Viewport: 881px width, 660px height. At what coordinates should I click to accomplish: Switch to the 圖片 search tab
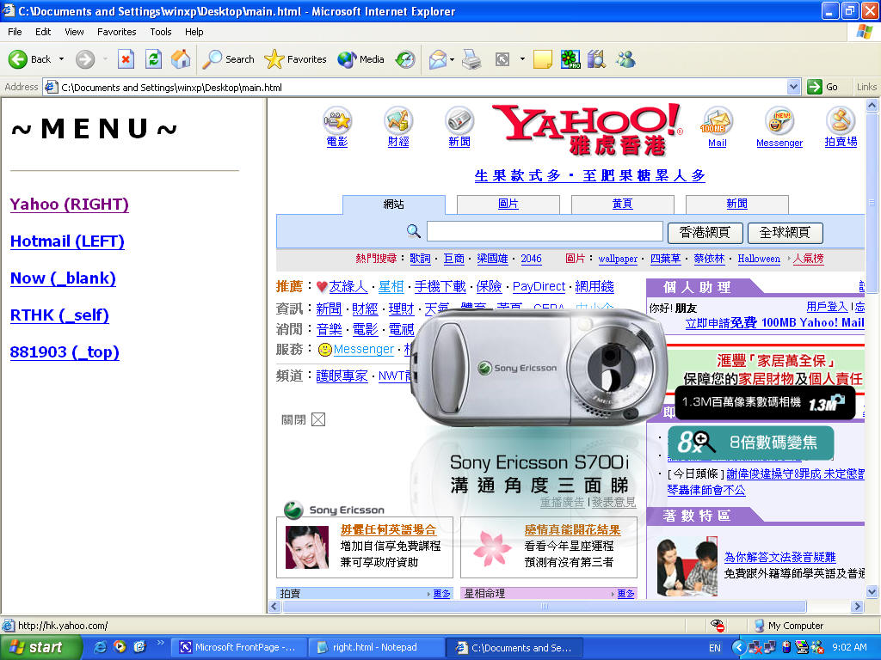(x=508, y=205)
